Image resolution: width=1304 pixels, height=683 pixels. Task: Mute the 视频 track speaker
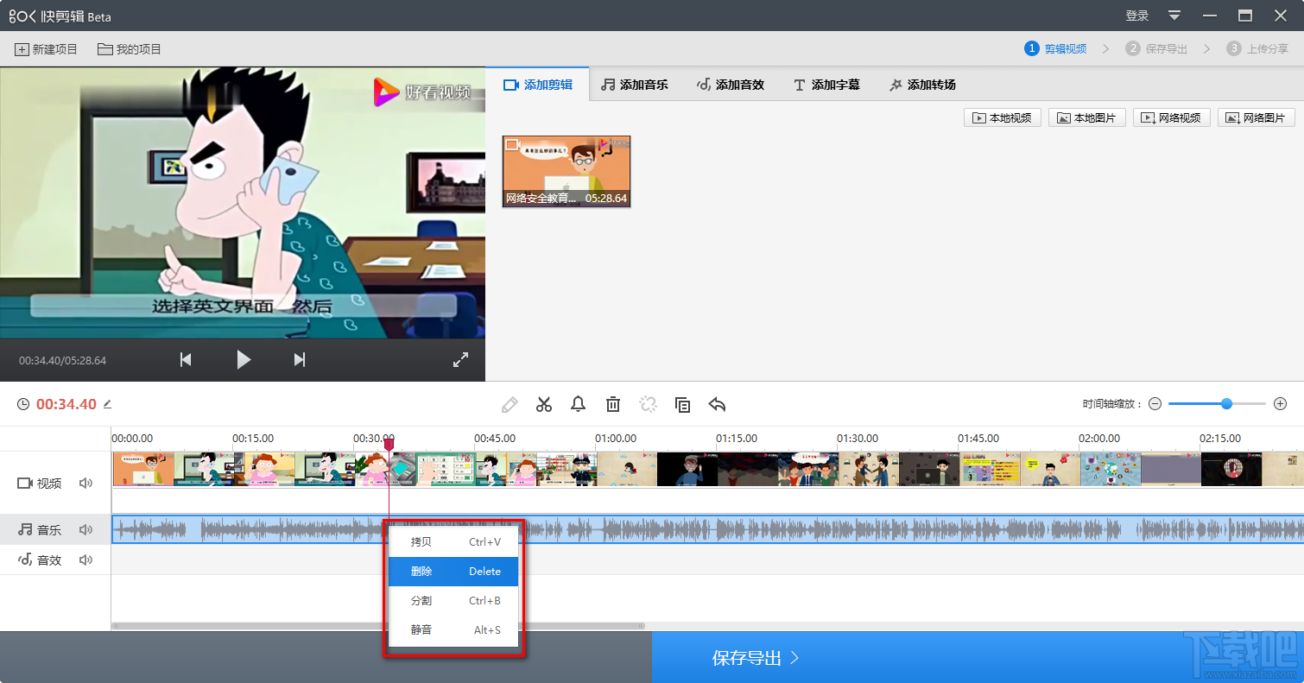click(x=85, y=484)
